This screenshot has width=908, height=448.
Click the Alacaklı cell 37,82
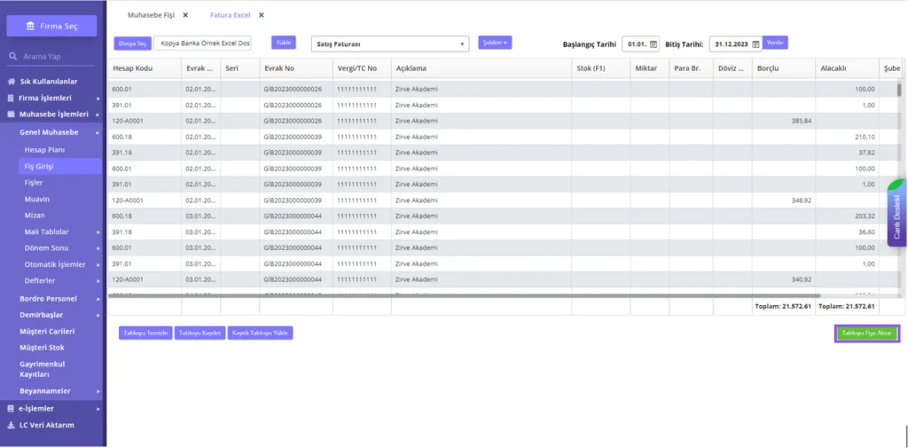[x=847, y=153]
